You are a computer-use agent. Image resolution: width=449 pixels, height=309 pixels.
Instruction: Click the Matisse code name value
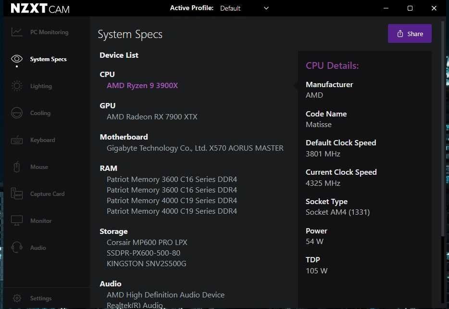coord(319,124)
